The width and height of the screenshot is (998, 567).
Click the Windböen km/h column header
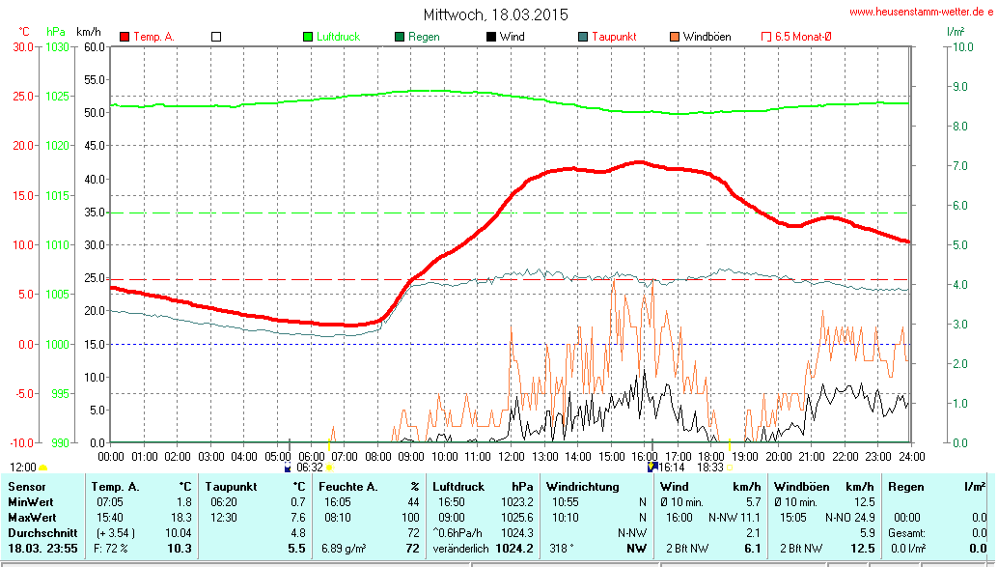[823, 486]
